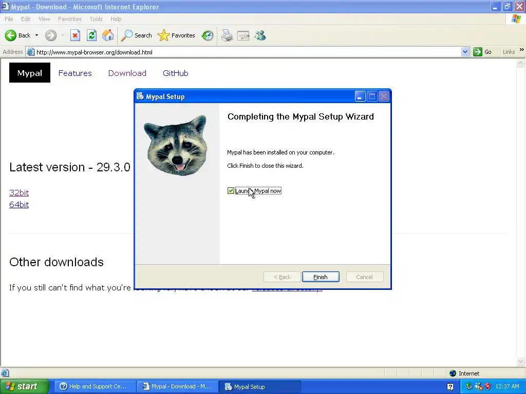Click the greyed Forward arrow icon

tap(51, 35)
